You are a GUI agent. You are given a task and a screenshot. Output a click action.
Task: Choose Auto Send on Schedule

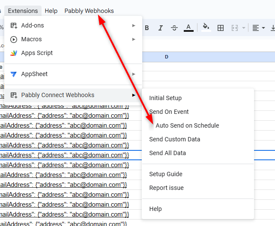point(198,125)
